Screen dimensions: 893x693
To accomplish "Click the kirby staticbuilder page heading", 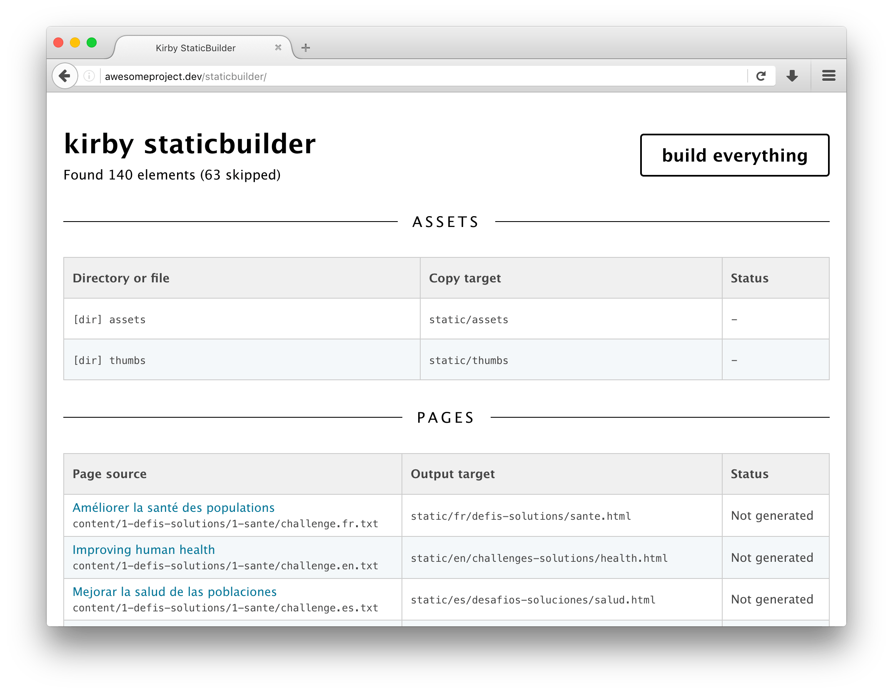I will click(x=190, y=144).
